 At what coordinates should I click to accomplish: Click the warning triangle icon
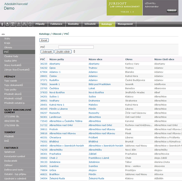[x=19, y=24]
